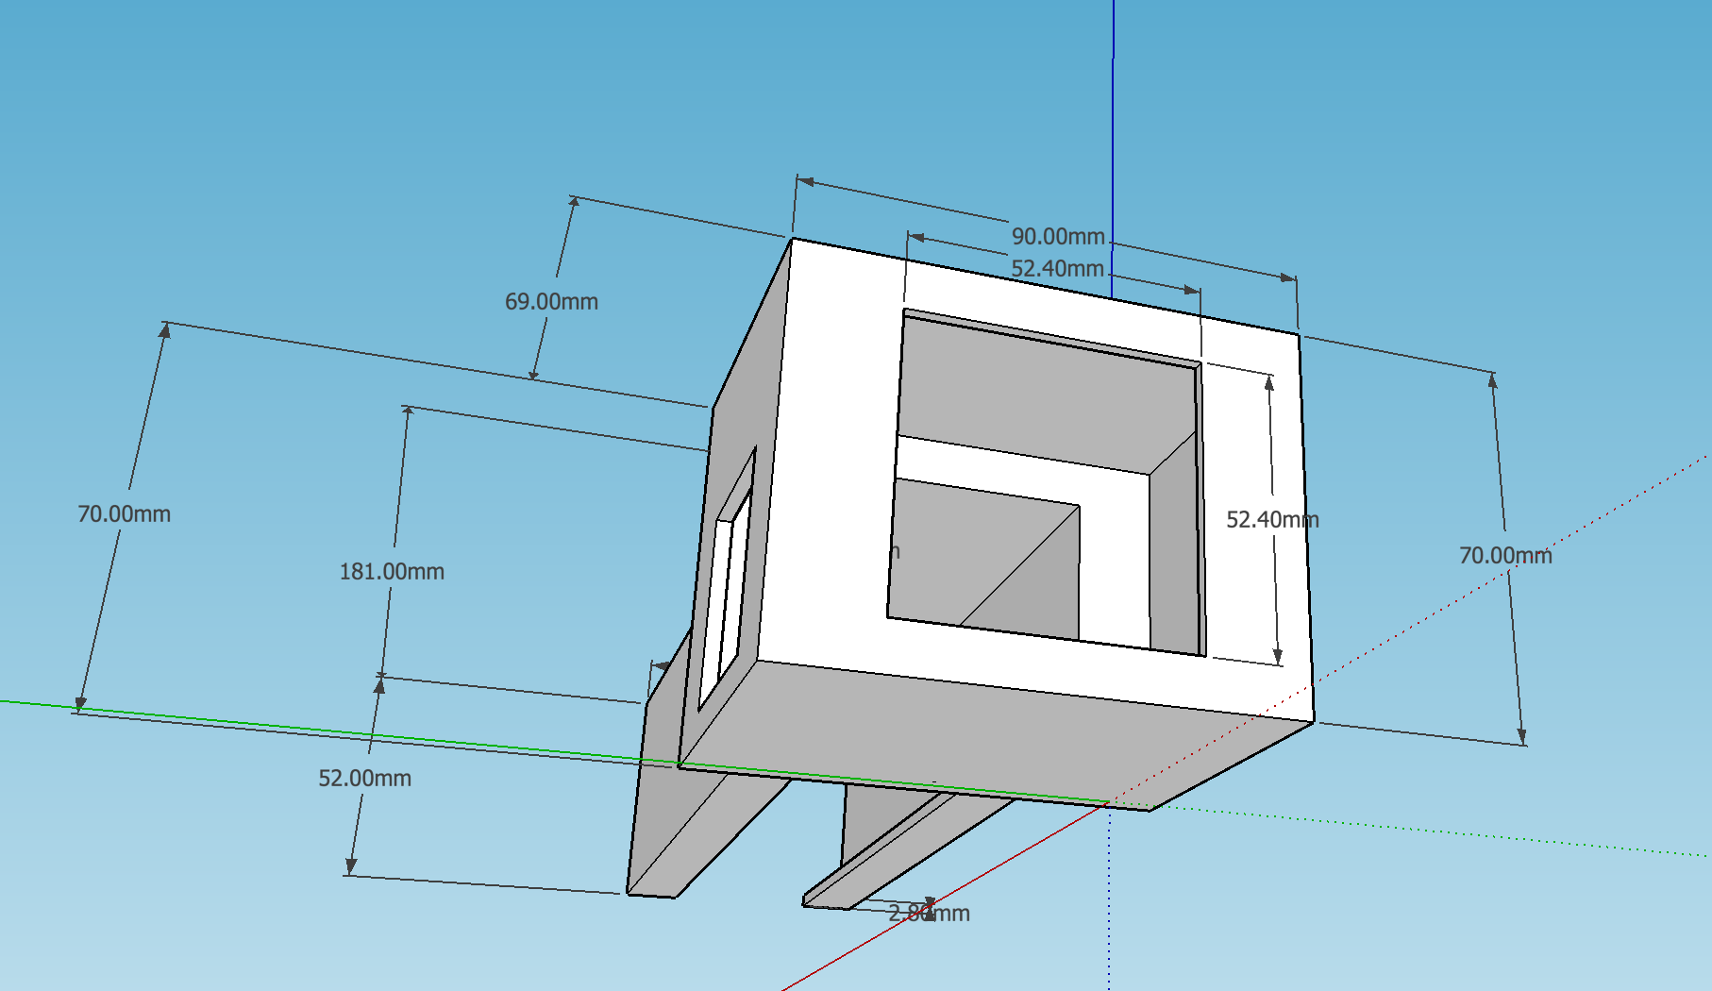Image resolution: width=1712 pixels, height=991 pixels.
Task: Select the 70.00mm dimension left of 181.00mm
Action: 124,514
